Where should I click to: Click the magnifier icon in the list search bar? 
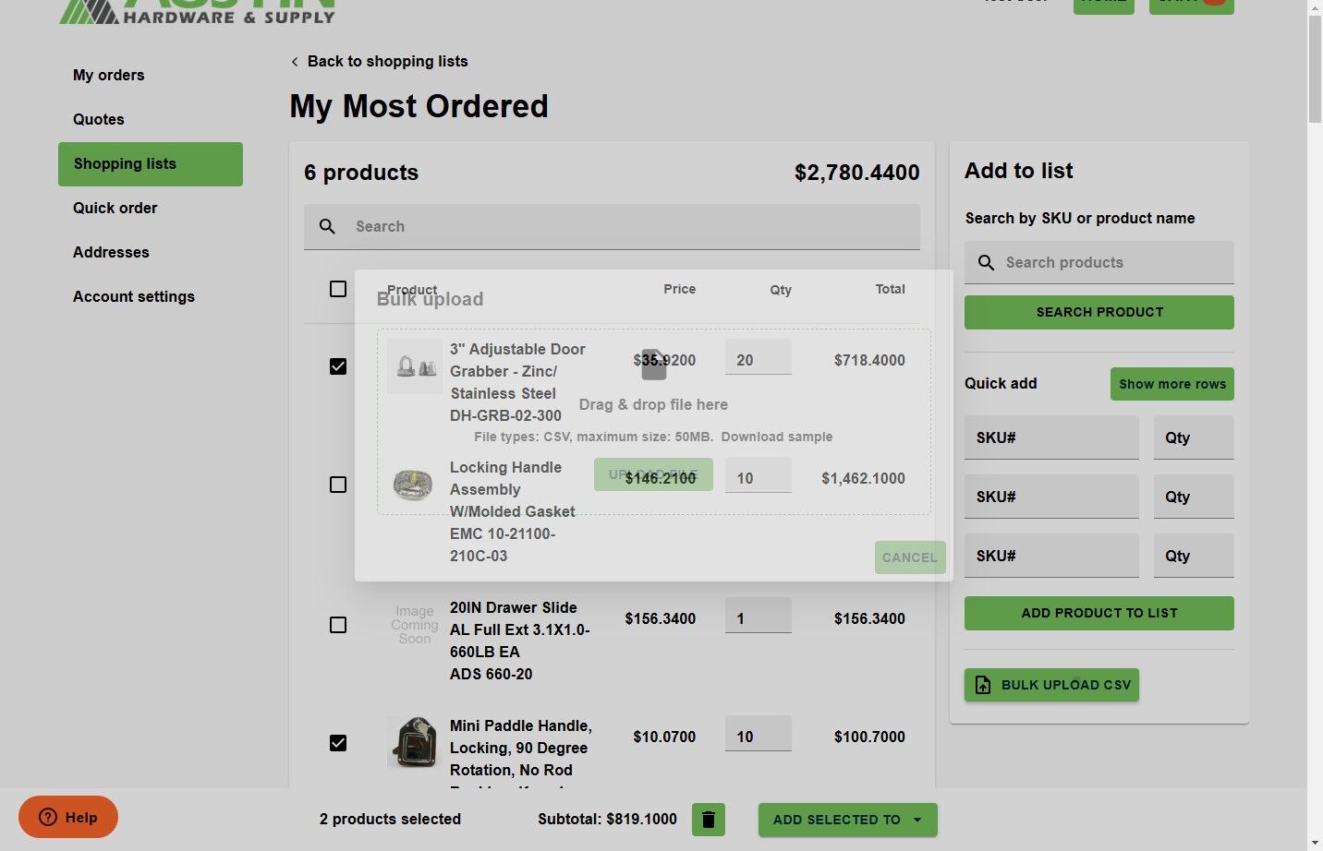point(327,226)
